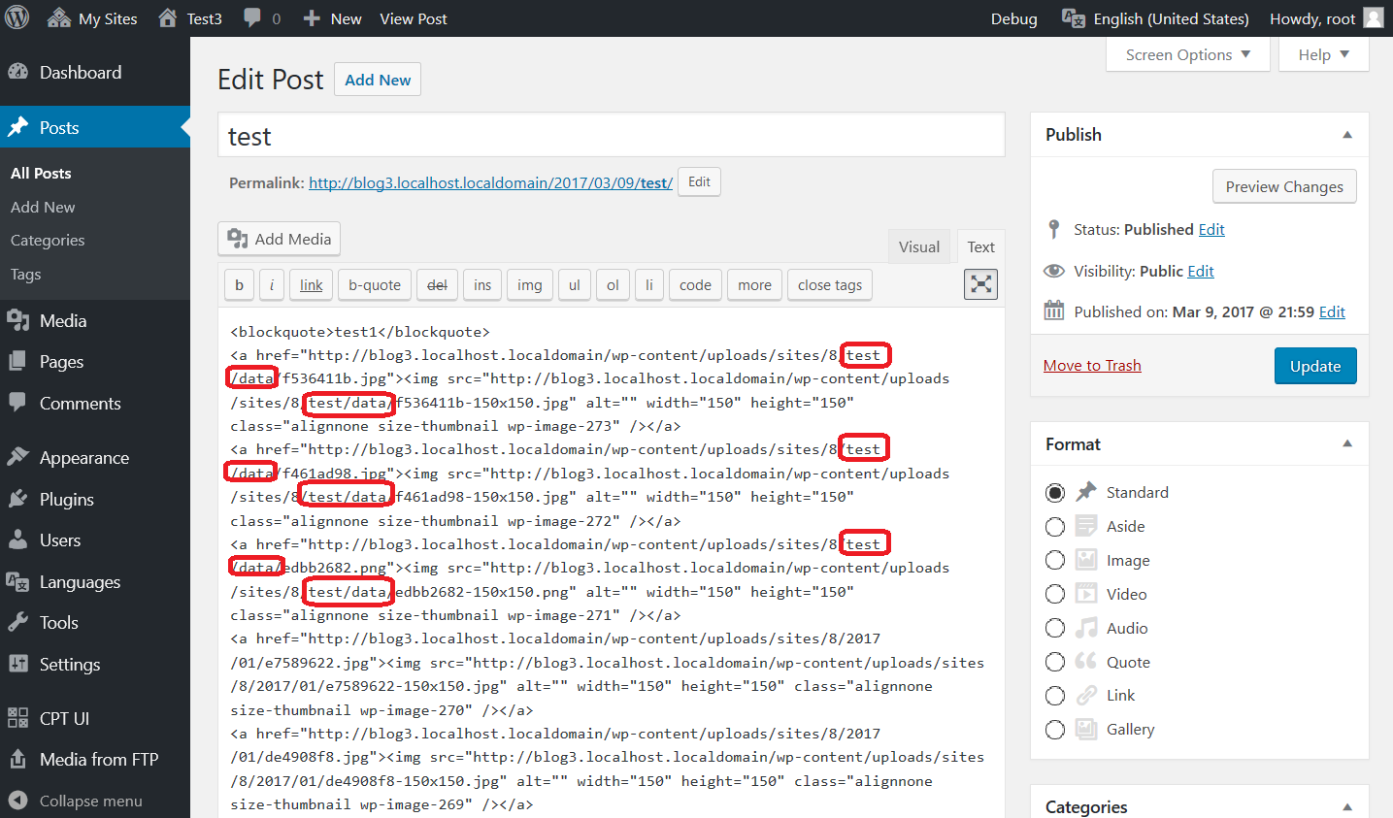Click the close tags button
1393x818 pixels.
[x=830, y=284]
